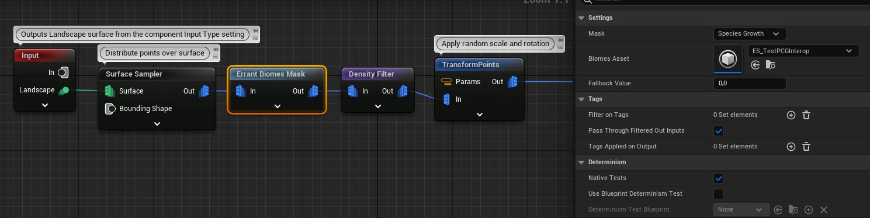
Task: Enable Use Blueprint Determinism Test checkbox
Action: click(x=719, y=194)
